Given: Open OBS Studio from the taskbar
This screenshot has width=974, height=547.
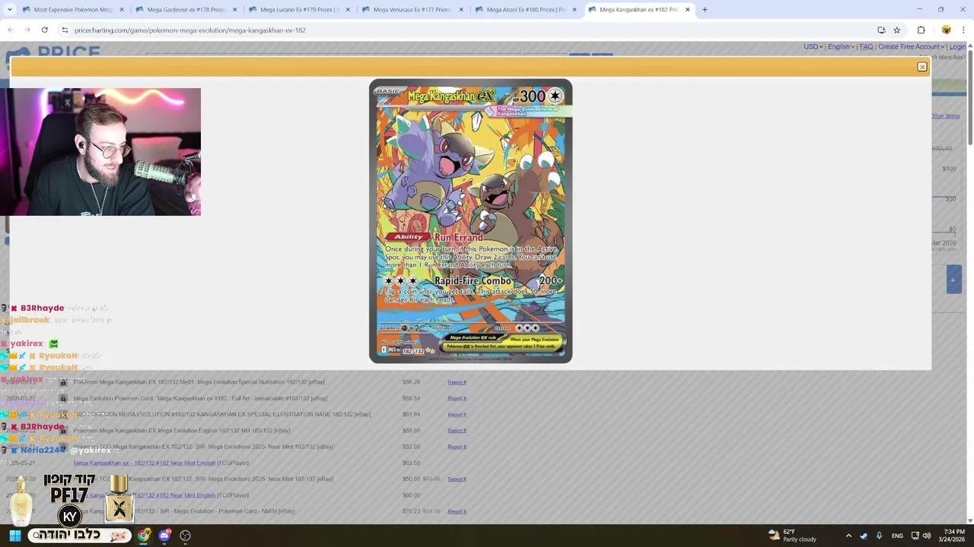Looking at the screenshot, I should pyautogui.click(x=185, y=536).
